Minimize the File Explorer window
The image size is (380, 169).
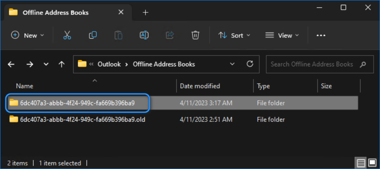[320, 8]
